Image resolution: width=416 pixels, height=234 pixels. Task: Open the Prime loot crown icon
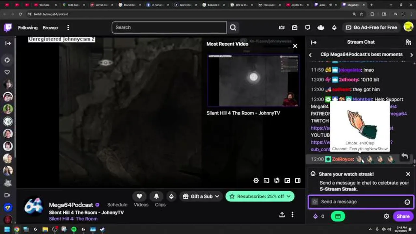point(282,28)
